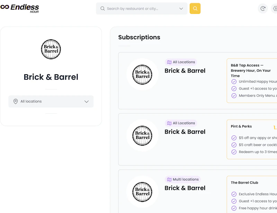Open the Pint & Perks plan title
This screenshot has width=277, height=213.
point(241,126)
